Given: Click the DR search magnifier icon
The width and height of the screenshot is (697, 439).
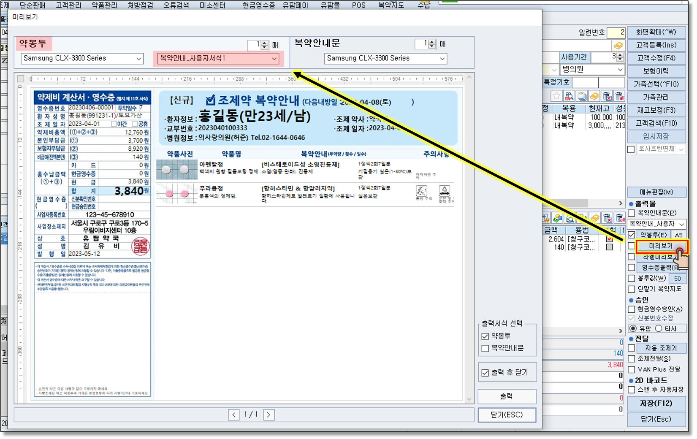Looking at the screenshot, I should click(x=569, y=96).
